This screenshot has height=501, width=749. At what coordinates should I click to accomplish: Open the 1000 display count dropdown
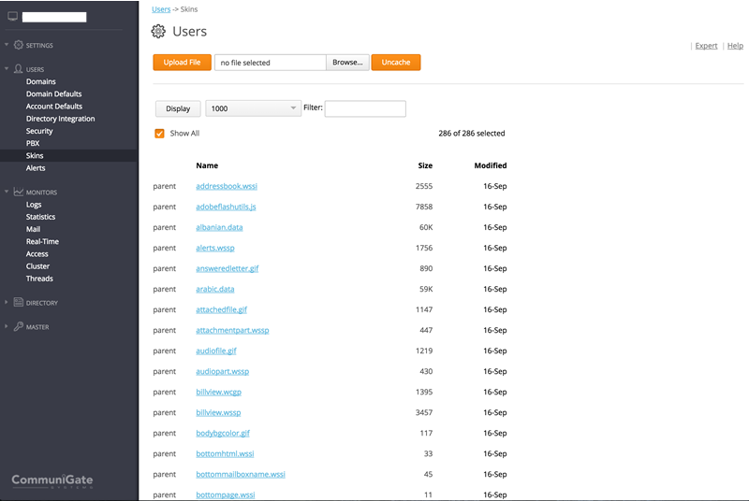click(253, 108)
